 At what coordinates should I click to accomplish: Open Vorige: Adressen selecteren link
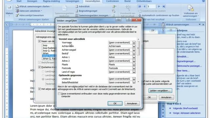[x=187, y=113]
